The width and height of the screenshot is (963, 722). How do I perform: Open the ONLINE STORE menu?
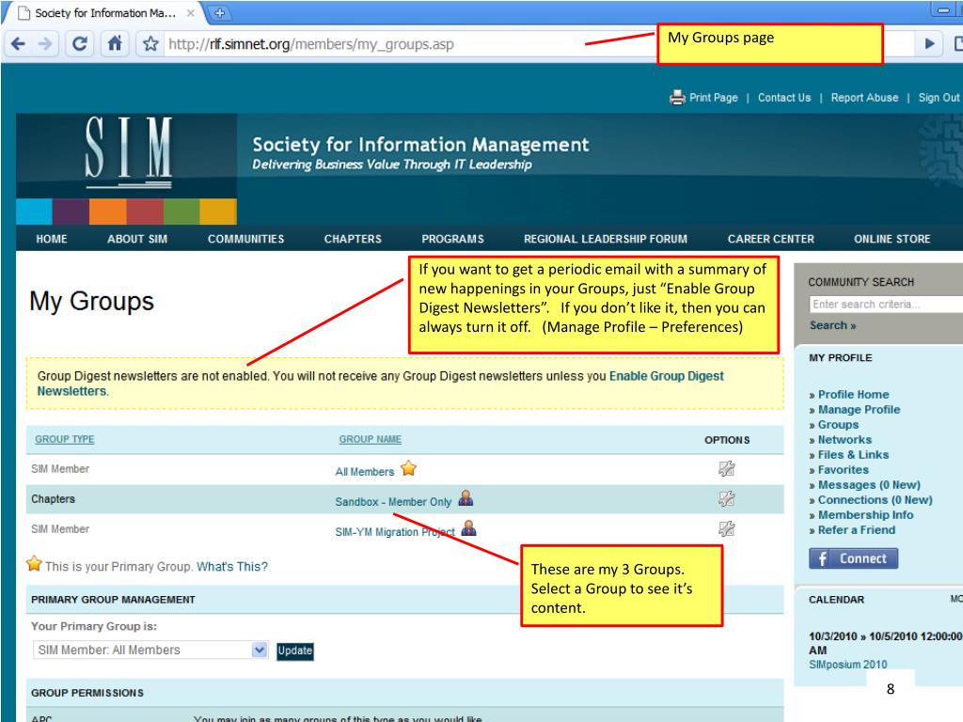click(892, 239)
